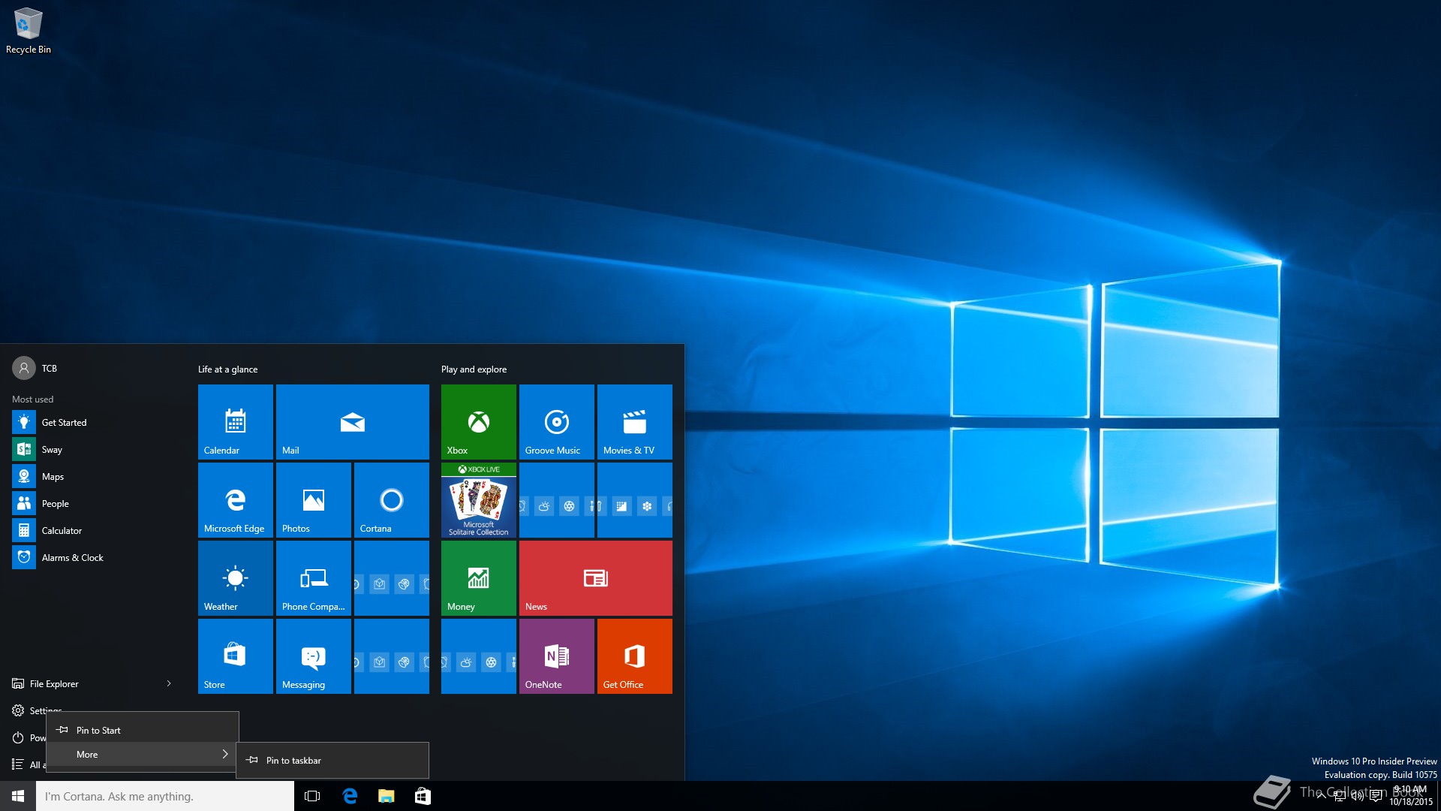Open the wide Mail tile
The image size is (1441, 811).
(352, 421)
